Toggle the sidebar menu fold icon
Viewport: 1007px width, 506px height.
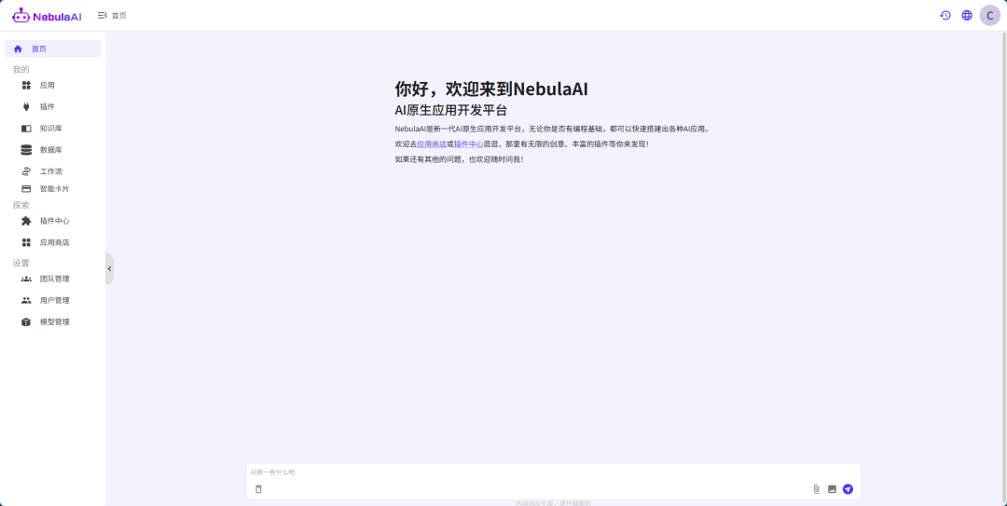click(103, 16)
